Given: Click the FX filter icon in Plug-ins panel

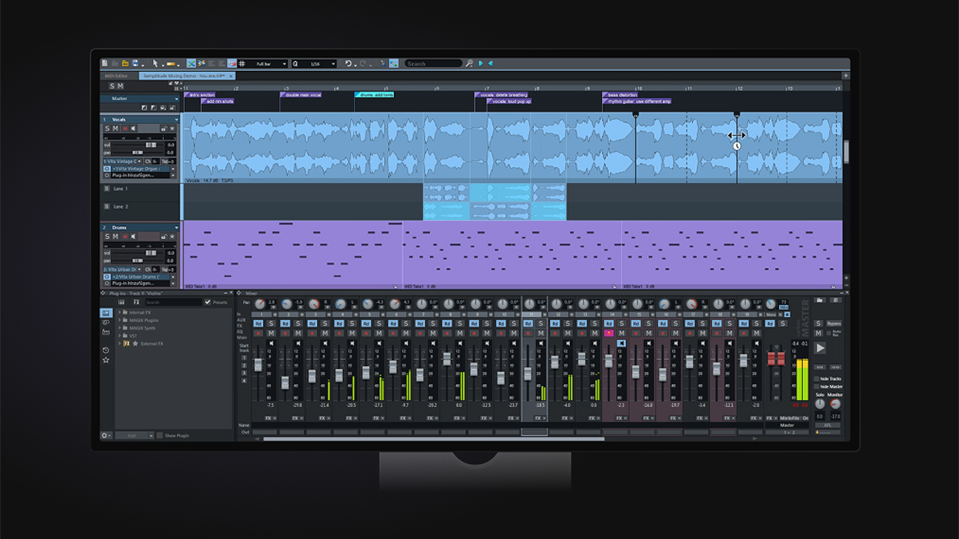Looking at the screenshot, I should coord(136,302).
